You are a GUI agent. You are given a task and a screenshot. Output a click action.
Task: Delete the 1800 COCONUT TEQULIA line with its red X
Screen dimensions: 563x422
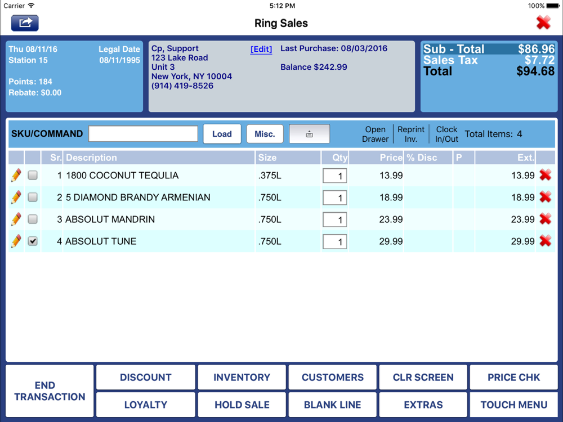545,175
